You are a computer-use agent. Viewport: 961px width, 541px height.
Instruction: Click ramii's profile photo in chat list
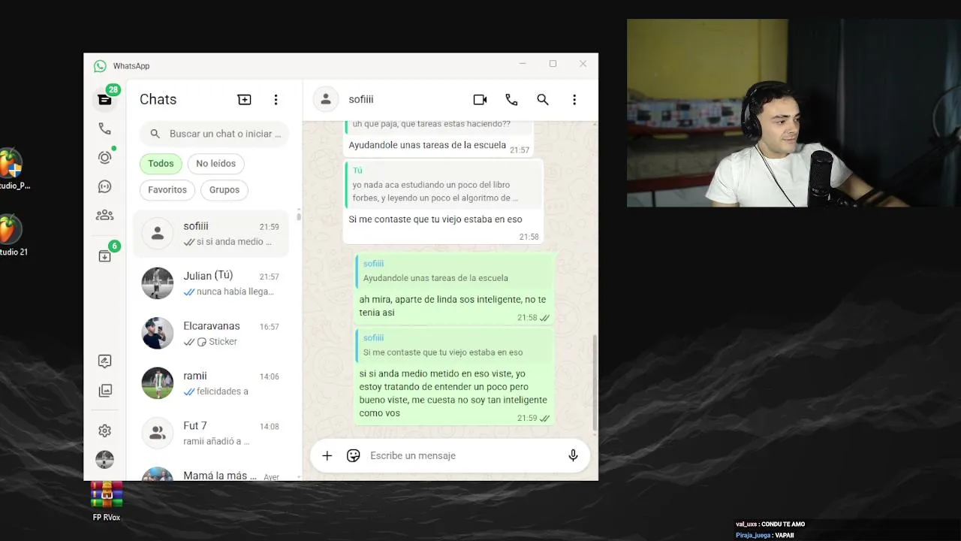tap(157, 383)
